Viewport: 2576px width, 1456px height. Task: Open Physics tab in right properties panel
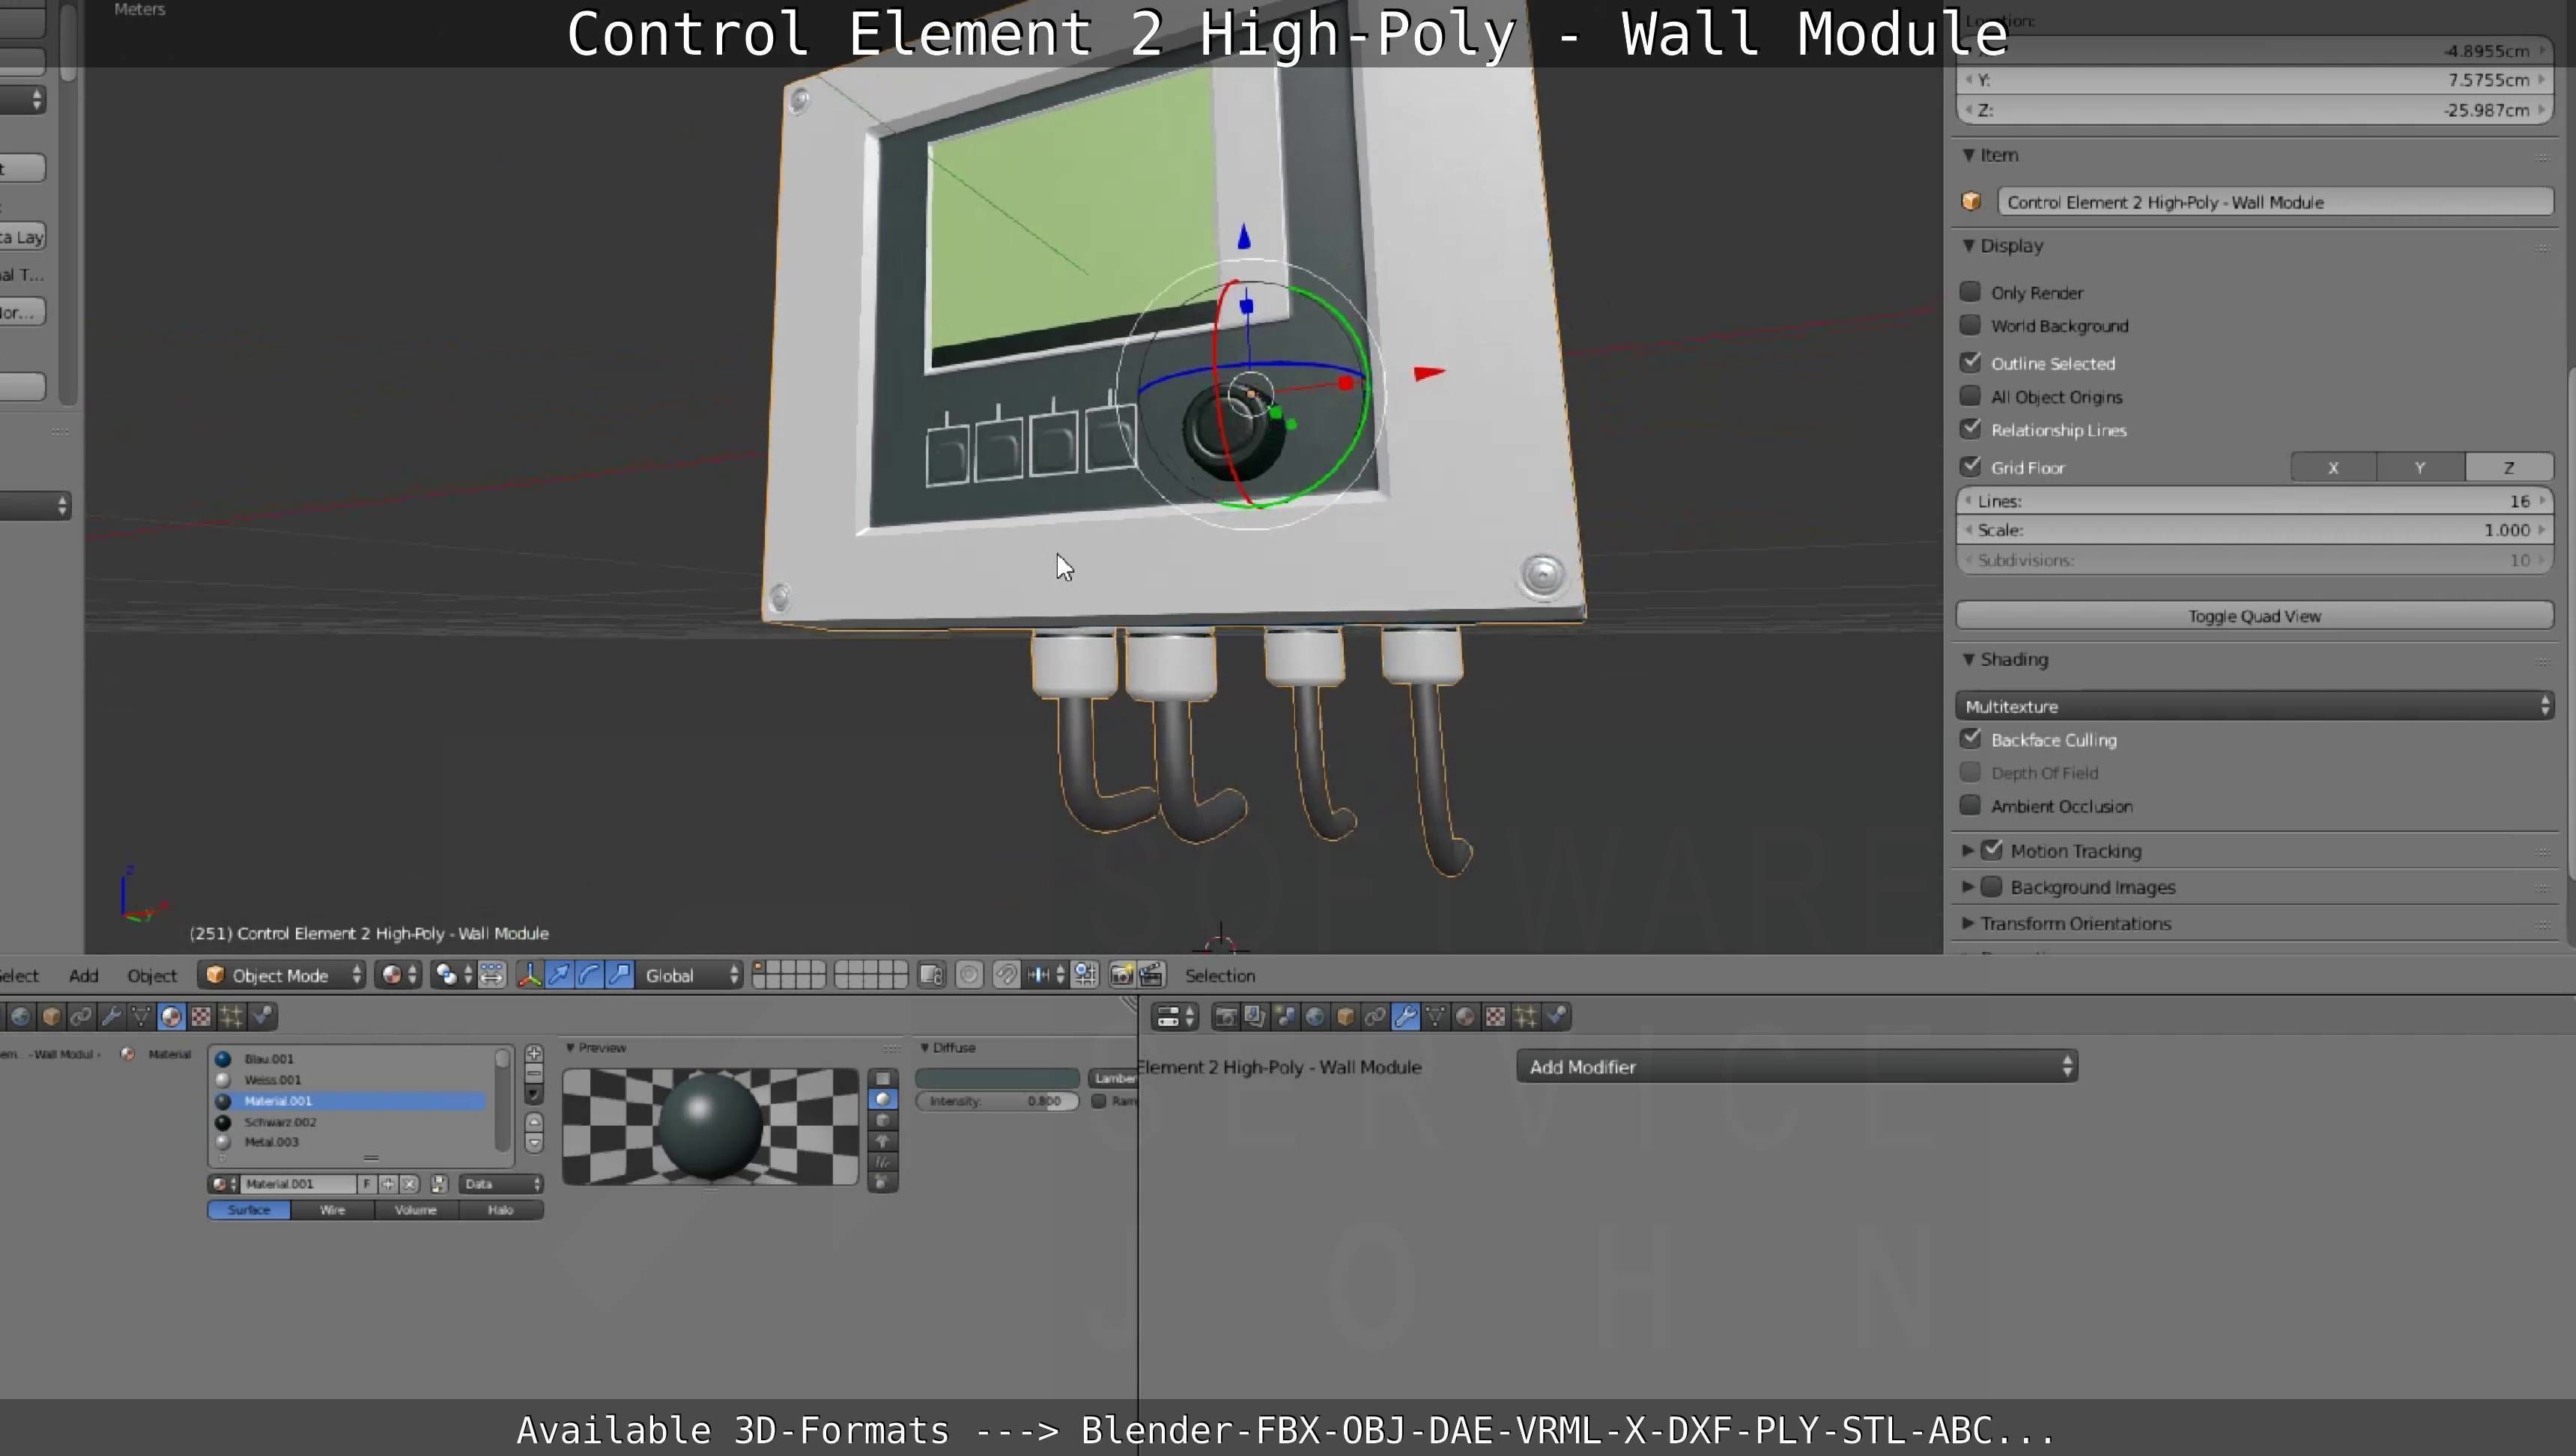point(1556,1017)
